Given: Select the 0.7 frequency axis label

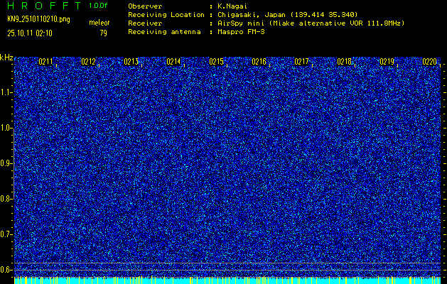Looking at the screenshot, I should (6, 234).
